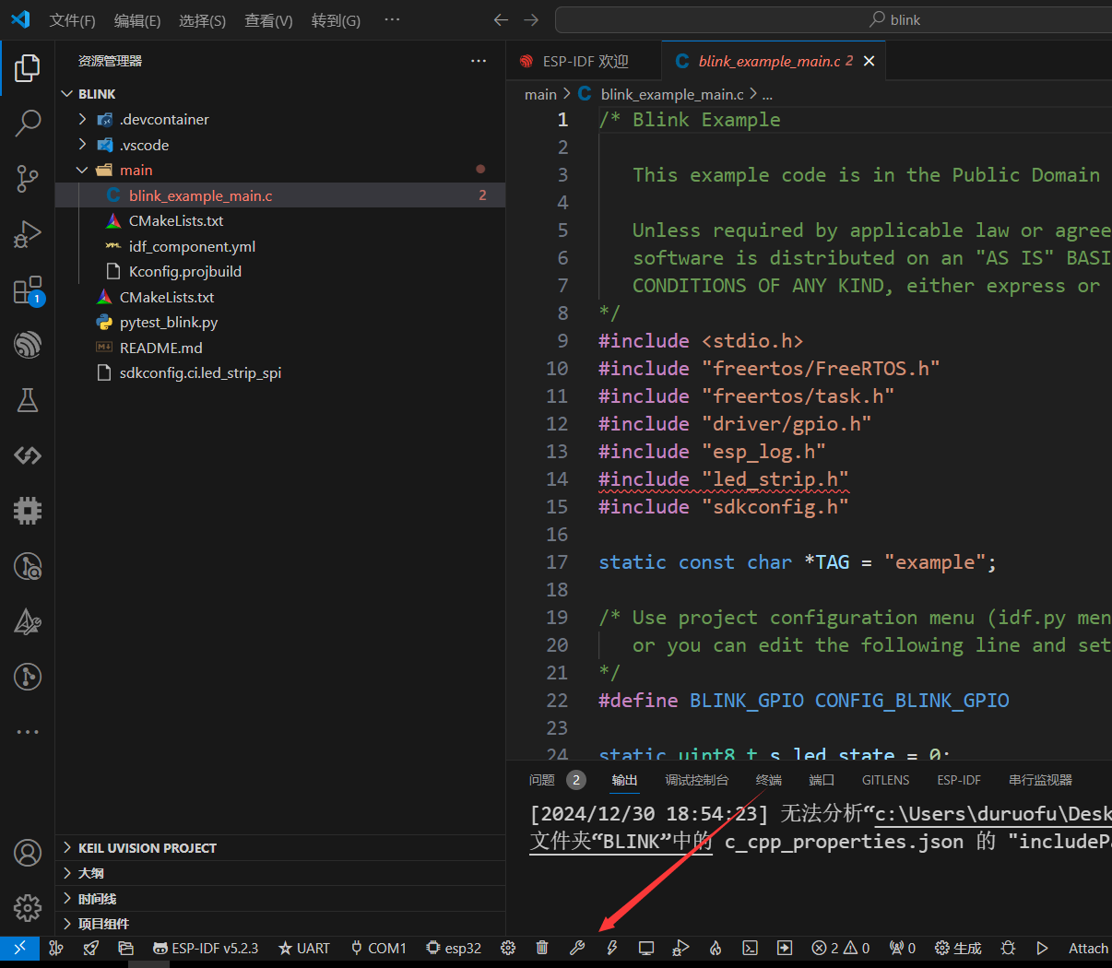Image resolution: width=1112 pixels, height=968 pixels.
Task: Click the build, flash and monitor flame icon
Action: 716,948
